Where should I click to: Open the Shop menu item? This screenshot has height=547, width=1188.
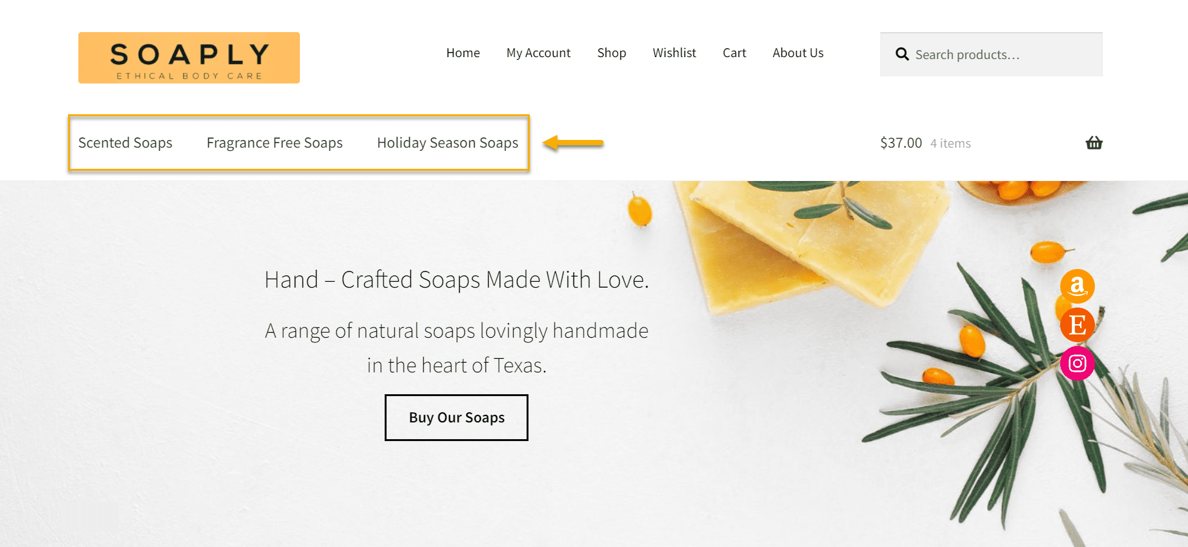[611, 53]
